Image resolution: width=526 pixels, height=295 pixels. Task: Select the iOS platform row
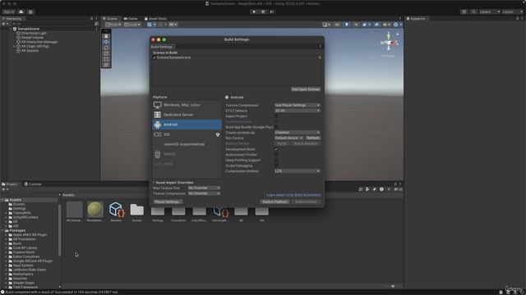(x=187, y=134)
